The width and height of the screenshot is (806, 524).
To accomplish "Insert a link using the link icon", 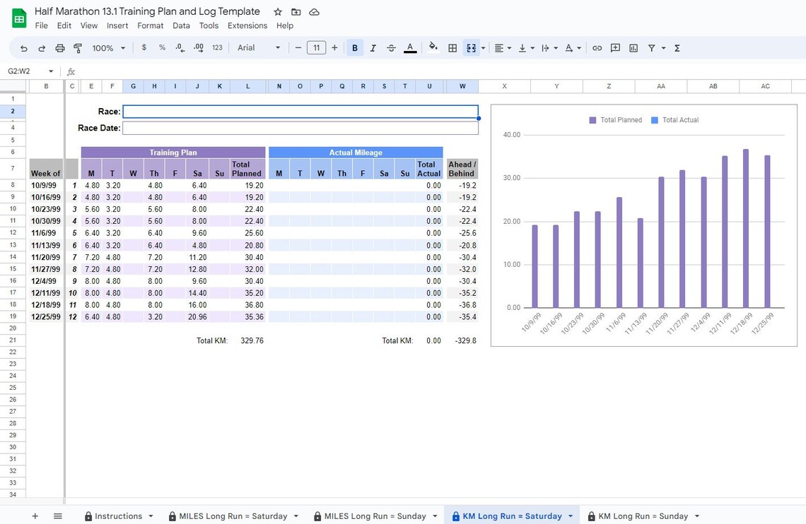I will tap(597, 47).
